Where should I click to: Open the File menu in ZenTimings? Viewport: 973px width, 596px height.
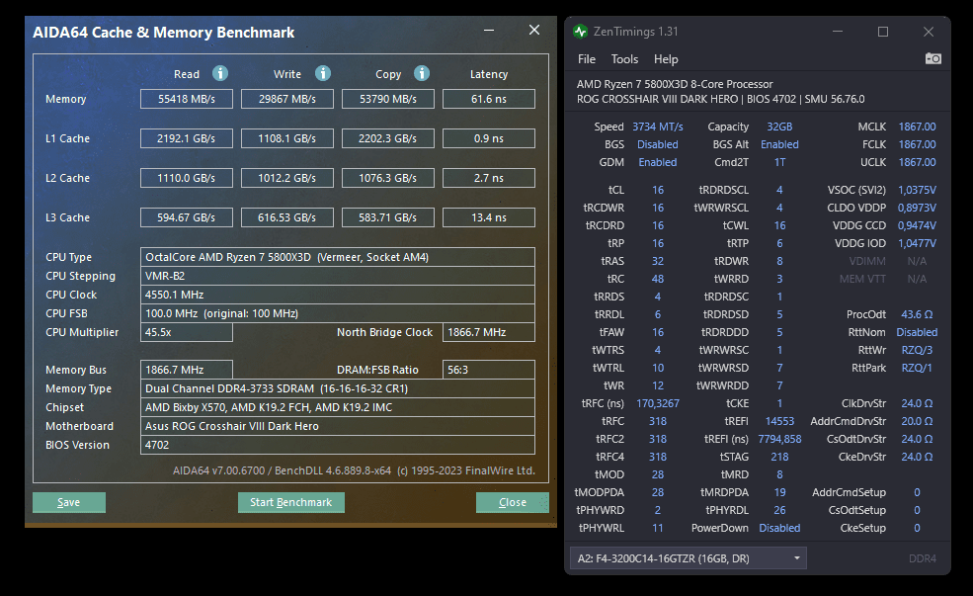[587, 59]
